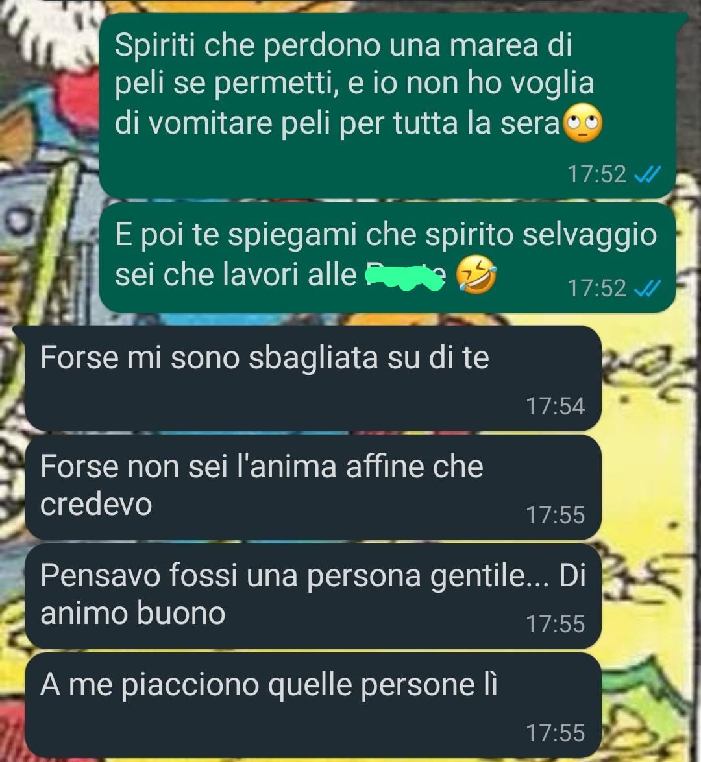Click 17:55 timestamp on 'animo buono' message
The image size is (701, 762).
coord(555,624)
